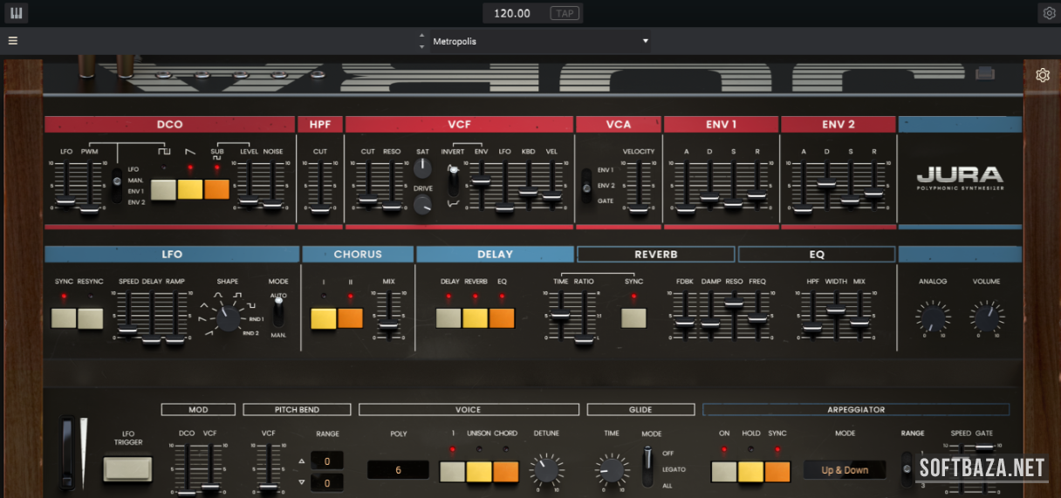Viewport: 1061px width, 498px height.
Task: Switch to the EQ tab
Action: 816,254
